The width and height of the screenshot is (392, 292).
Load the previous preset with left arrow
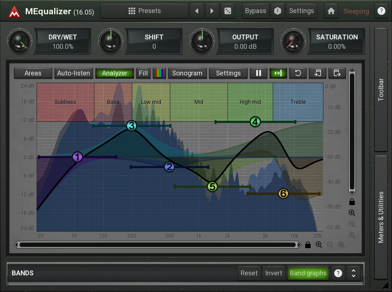(197, 11)
